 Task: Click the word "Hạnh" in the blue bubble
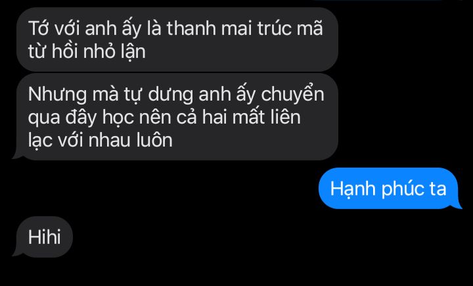tap(353, 189)
